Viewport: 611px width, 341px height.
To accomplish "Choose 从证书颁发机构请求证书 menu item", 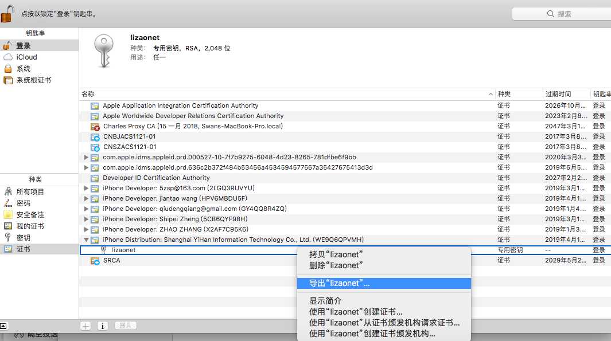I will coord(384,322).
